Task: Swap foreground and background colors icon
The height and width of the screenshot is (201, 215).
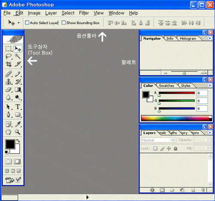Action: point(18,141)
